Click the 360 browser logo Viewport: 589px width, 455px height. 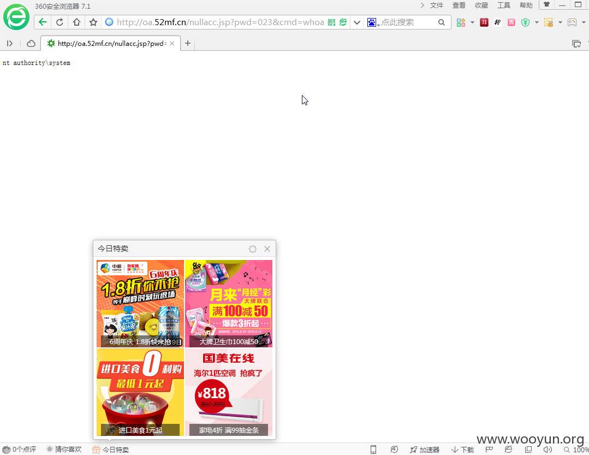pyautogui.click(x=16, y=17)
